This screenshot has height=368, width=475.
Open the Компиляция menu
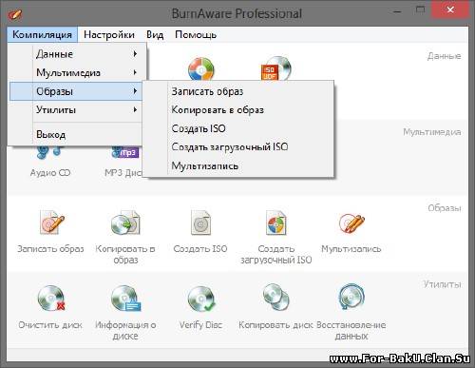[x=42, y=34]
